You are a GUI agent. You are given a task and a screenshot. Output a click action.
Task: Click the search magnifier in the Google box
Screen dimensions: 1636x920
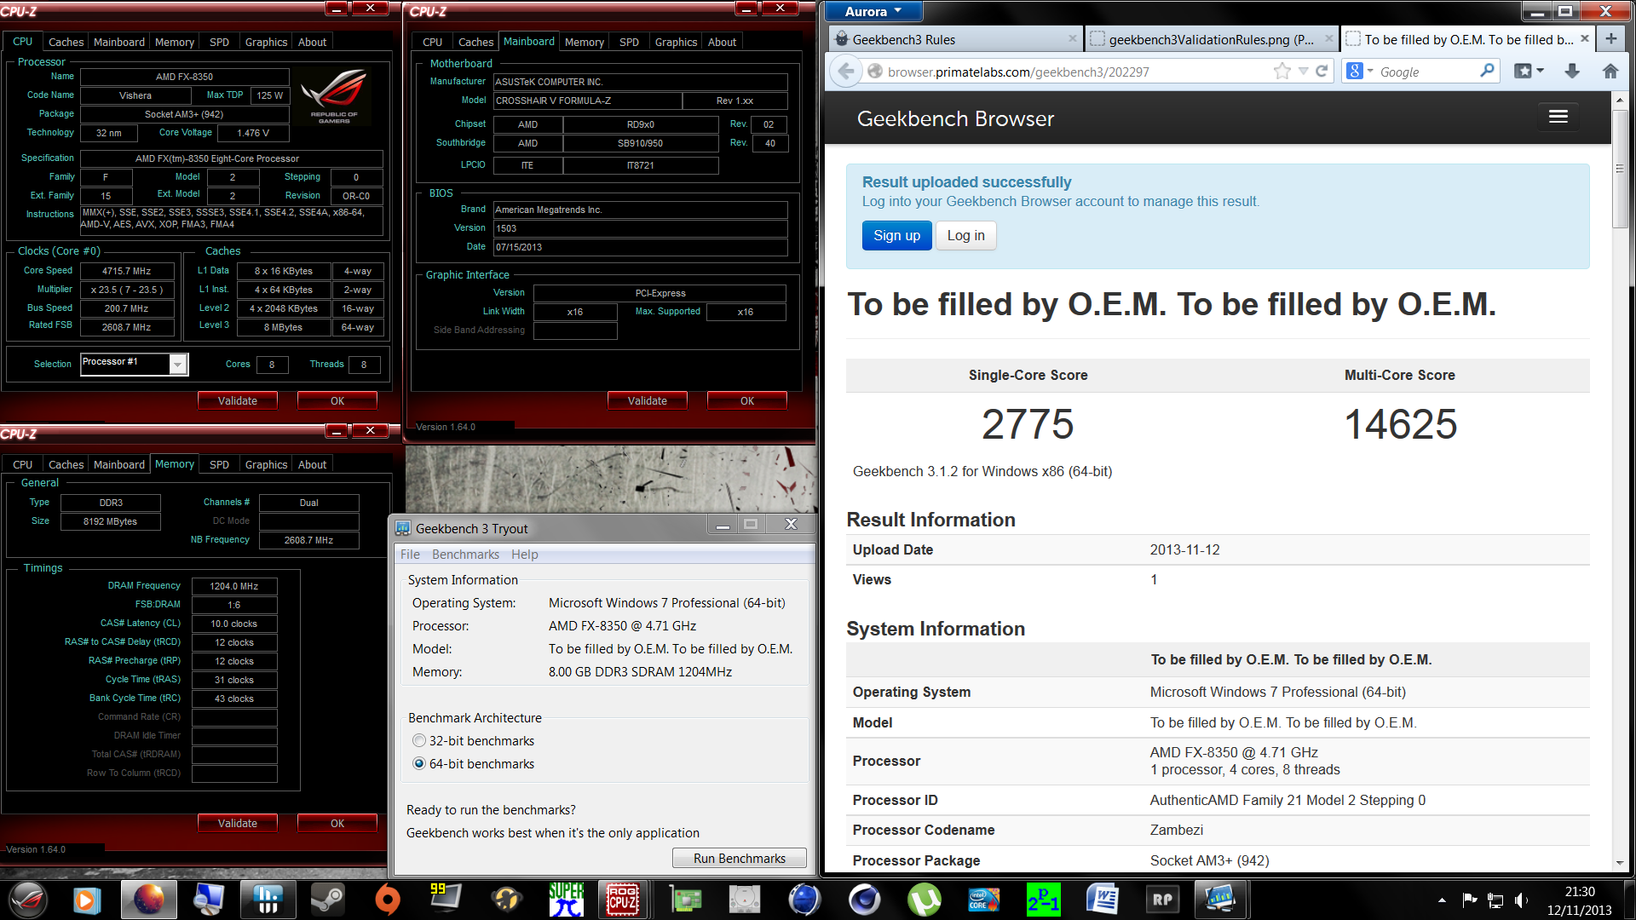coord(1487,71)
